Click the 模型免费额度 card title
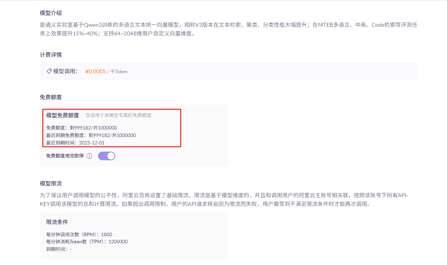The height and width of the screenshot is (265, 447). click(63, 115)
